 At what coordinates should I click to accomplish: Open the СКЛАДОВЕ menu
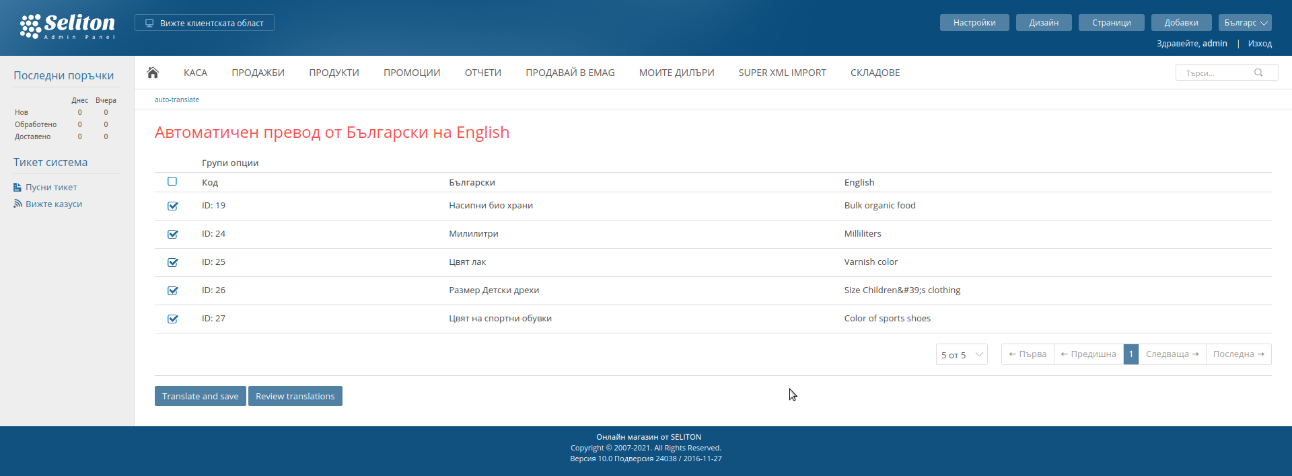click(875, 73)
